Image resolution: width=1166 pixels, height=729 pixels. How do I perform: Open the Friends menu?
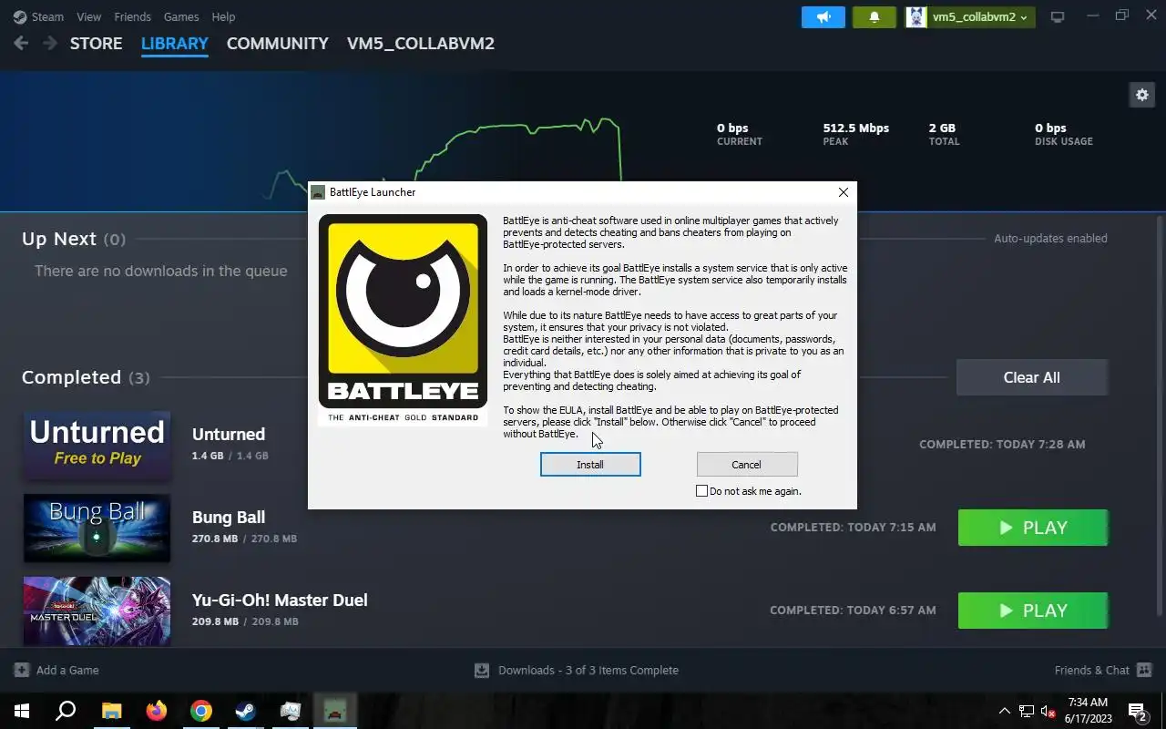pos(133,16)
